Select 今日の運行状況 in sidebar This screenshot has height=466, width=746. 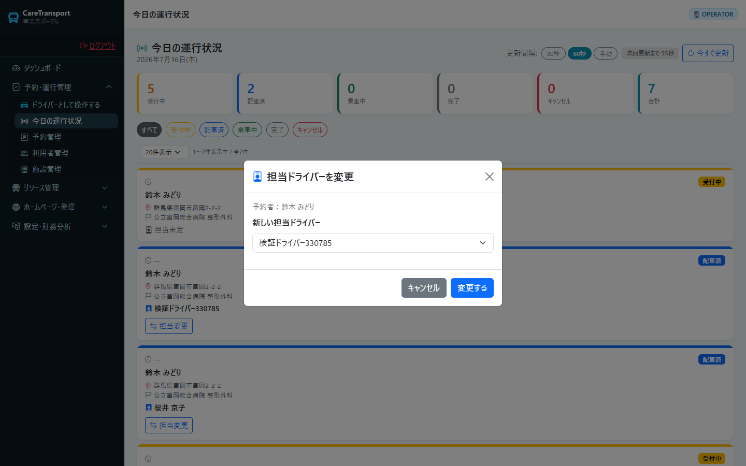tap(66, 121)
